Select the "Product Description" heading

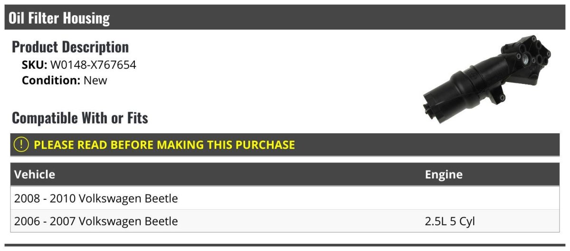[70, 47]
